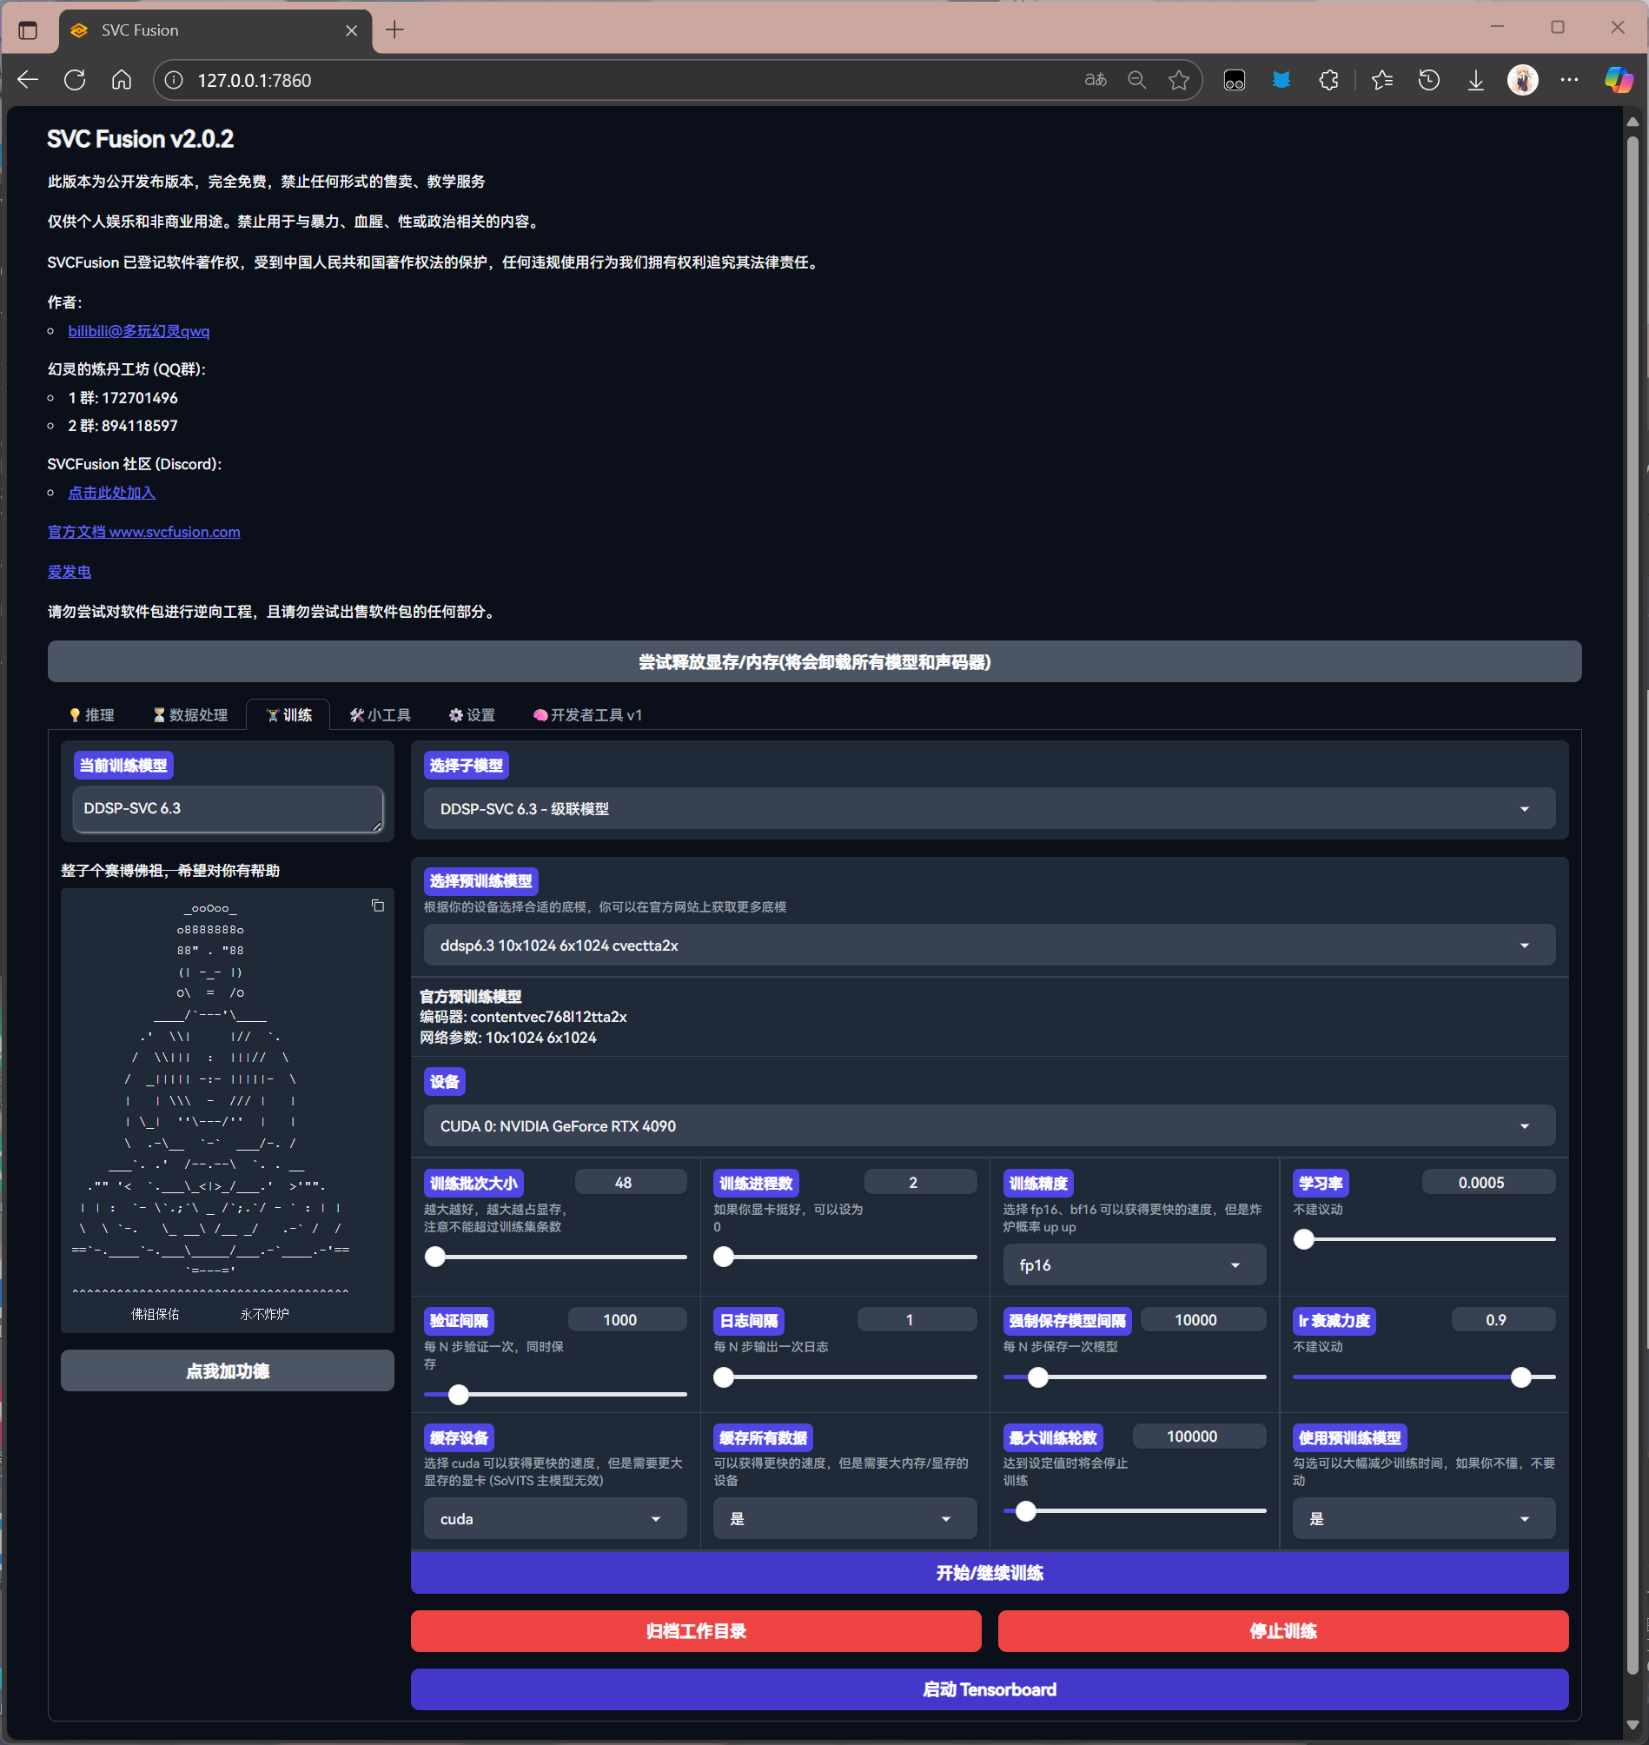Viewport: 1649px width, 1745px height.
Task: Open the browser history icon
Action: [1428, 80]
